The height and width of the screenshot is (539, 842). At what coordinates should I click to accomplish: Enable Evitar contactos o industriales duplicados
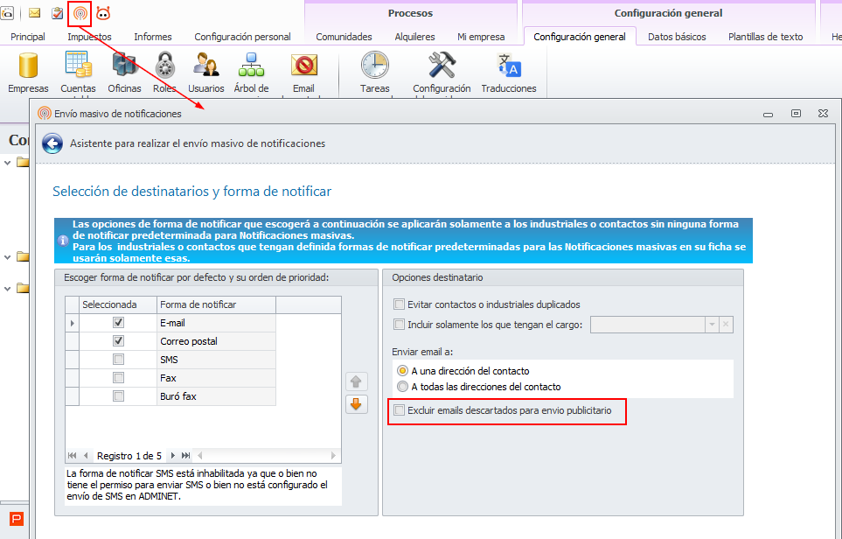tap(399, 304)
